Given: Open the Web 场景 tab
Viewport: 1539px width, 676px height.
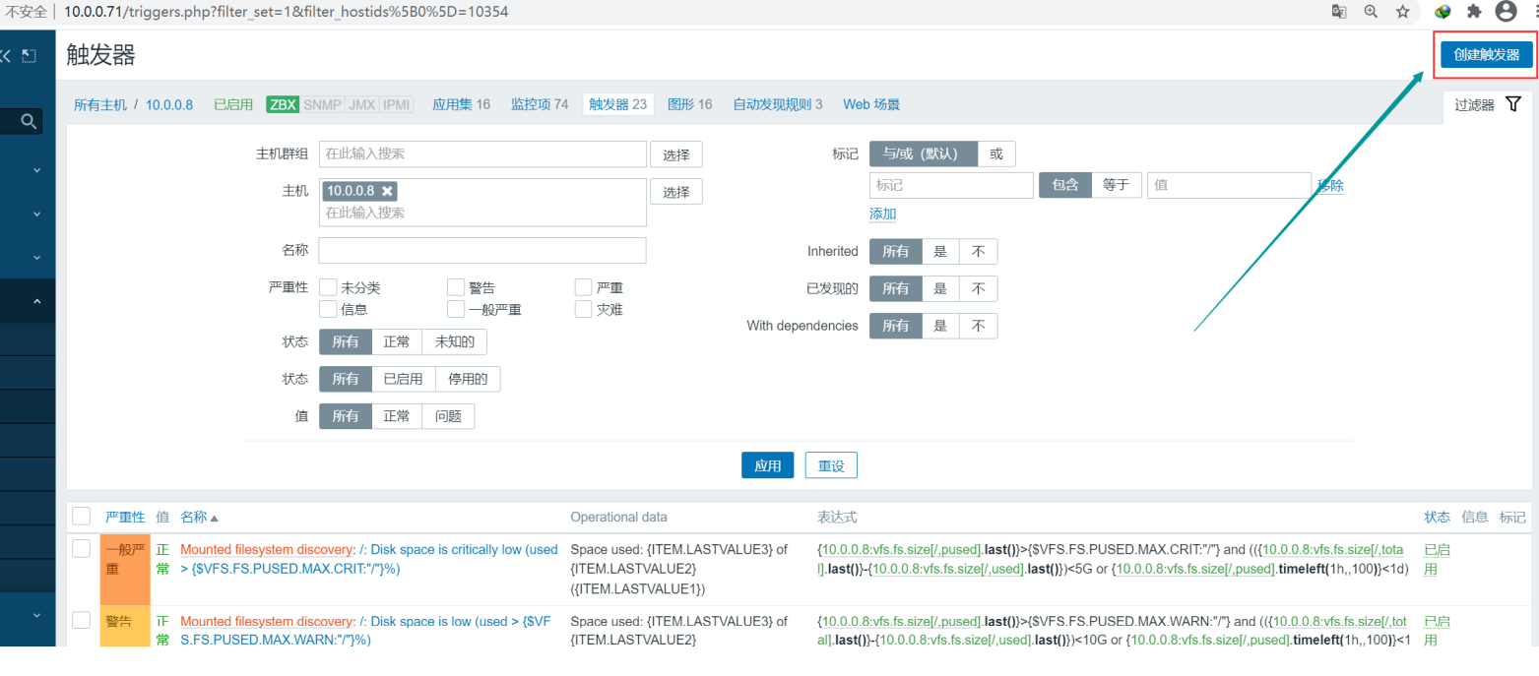Looking at the screenshot, I should pyautogui.click(x=871, y=104).
